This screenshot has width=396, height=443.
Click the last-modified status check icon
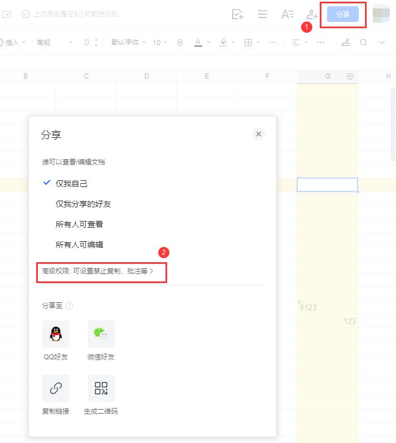point(26,14)
